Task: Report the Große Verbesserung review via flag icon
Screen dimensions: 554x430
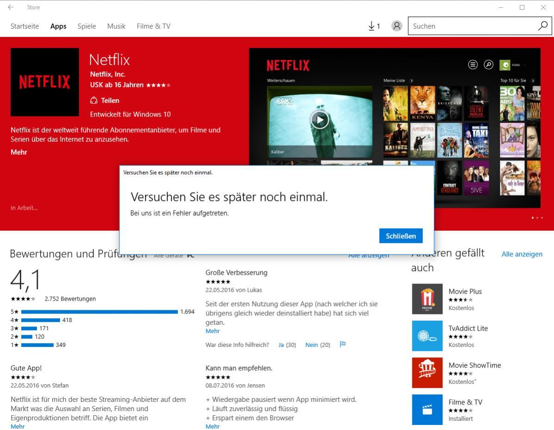Action: (342, 344)
